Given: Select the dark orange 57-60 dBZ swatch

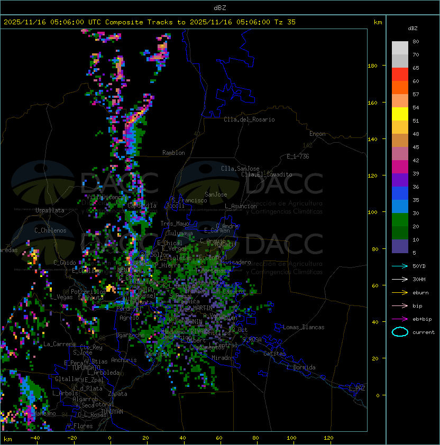Looking at the screenshot, I should pos(400,87).
